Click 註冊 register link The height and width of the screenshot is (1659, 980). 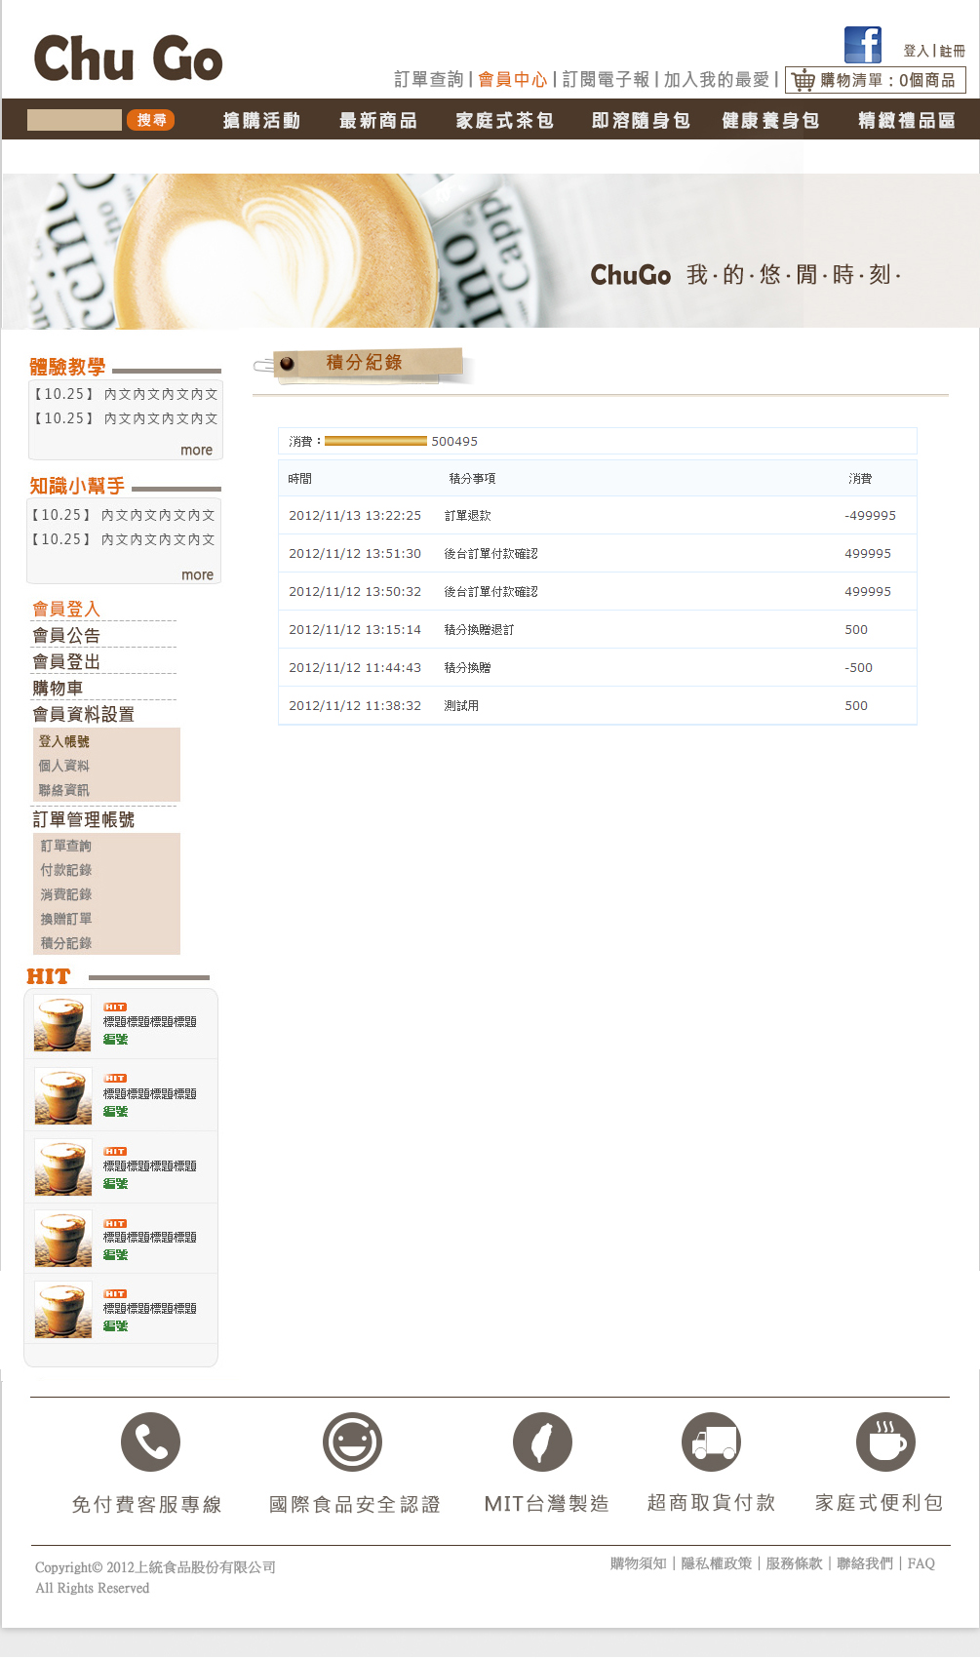pyautogui.click(x=952, y=51)
